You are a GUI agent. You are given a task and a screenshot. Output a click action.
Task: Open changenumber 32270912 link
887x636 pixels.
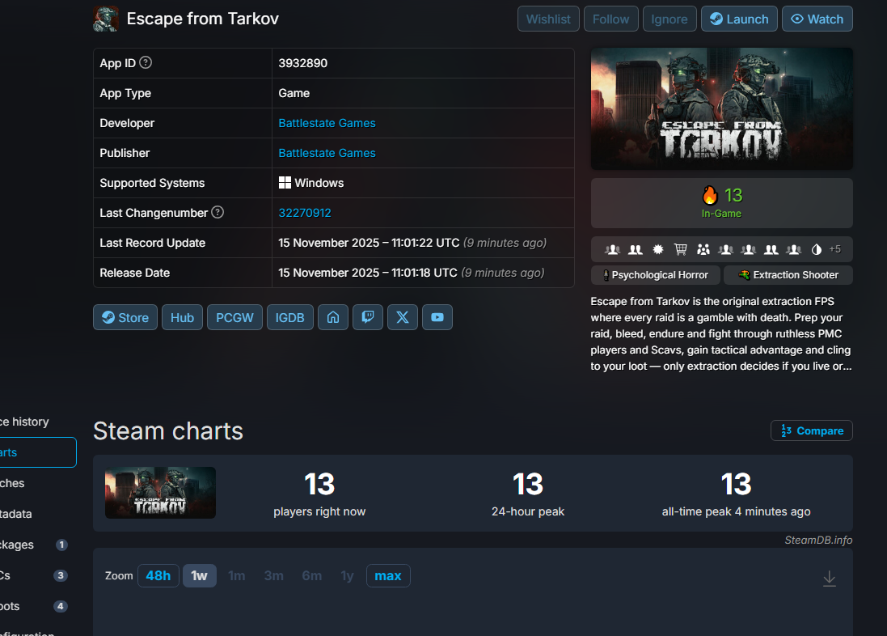pos(305,213)
